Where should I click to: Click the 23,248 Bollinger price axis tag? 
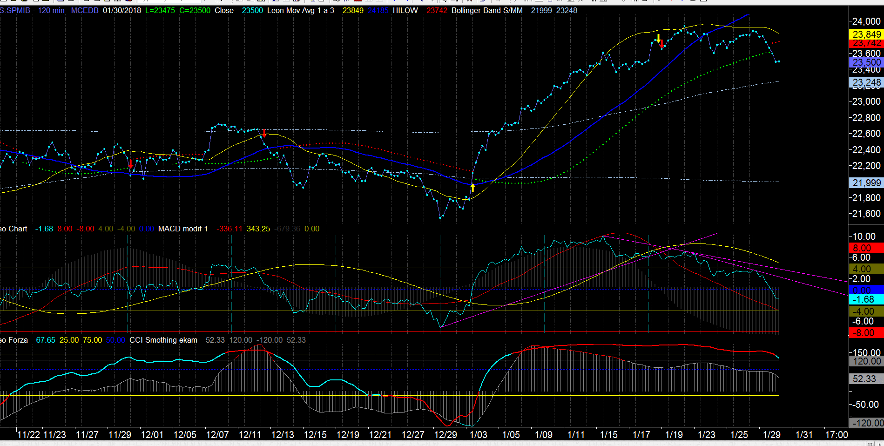pyautogui.click(x=866, y=82)
